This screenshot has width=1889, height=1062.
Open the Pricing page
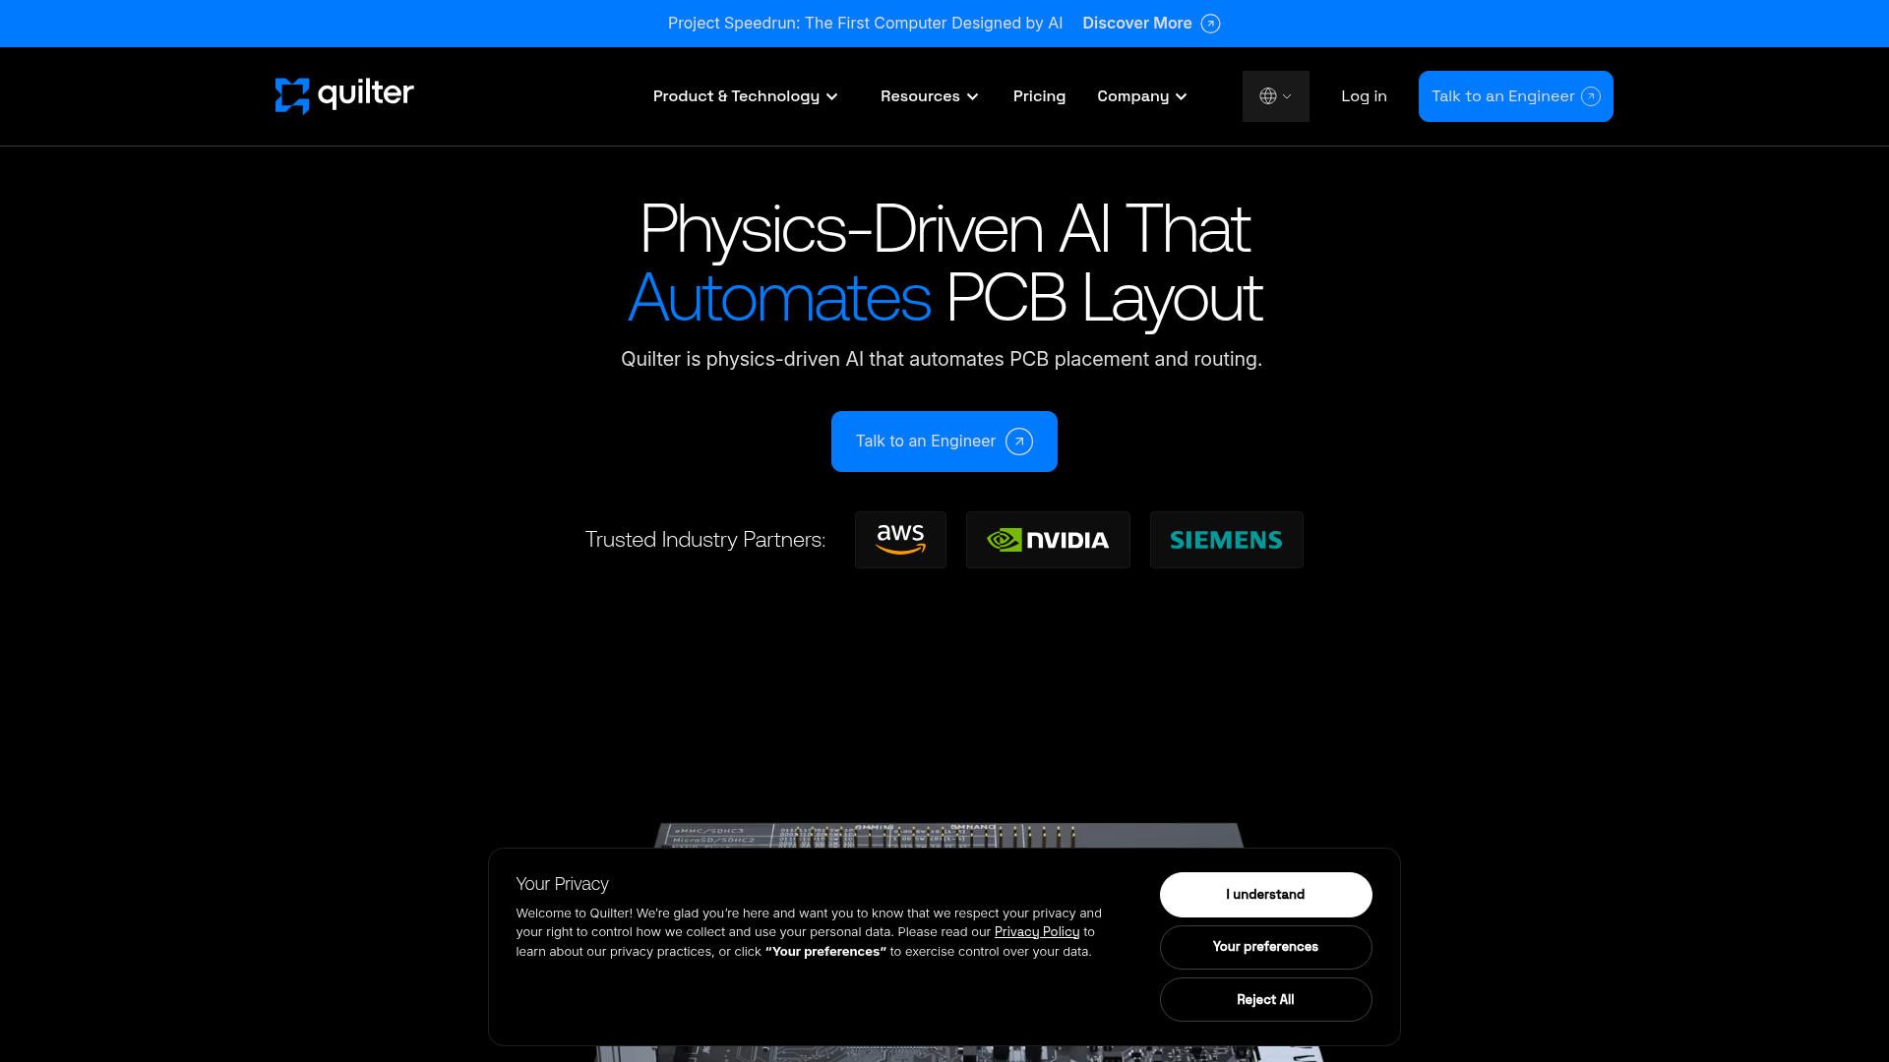point(1039,96)
